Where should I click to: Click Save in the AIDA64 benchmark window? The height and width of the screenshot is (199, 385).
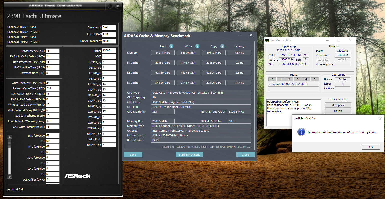(133, 155)
